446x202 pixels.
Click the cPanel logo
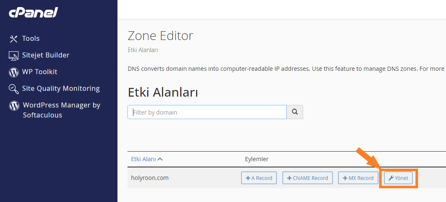pyautogui.click(x=33, y=13)
